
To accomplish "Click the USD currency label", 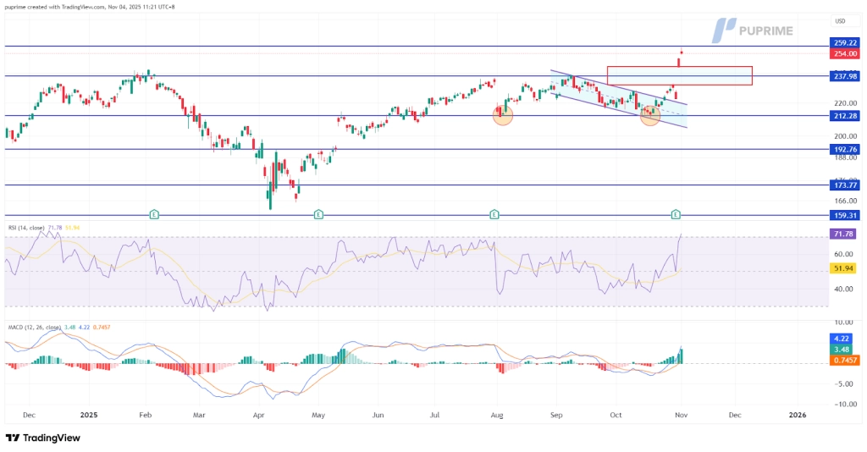I will pyautogui.click(x=841, y=21).
